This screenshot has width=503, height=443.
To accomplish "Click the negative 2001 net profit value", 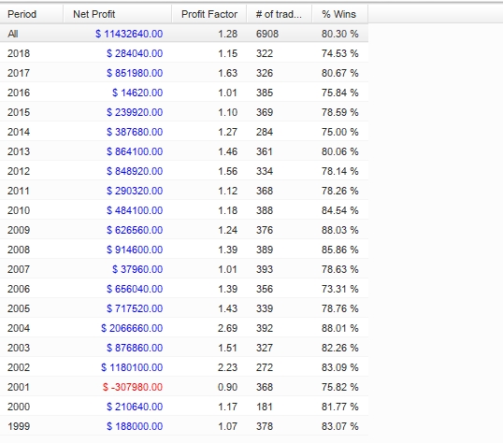I will click(x=133, y=387).
